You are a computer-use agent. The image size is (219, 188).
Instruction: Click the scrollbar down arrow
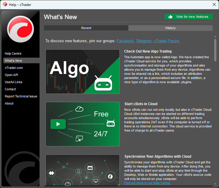(x=215, y=184)
